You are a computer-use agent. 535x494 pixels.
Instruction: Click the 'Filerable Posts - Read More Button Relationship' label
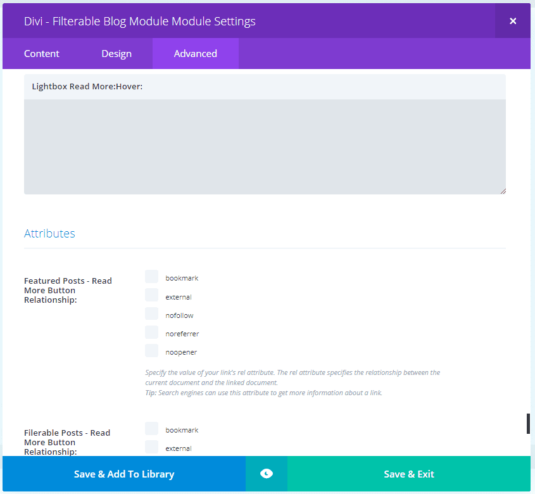[67, 442]
